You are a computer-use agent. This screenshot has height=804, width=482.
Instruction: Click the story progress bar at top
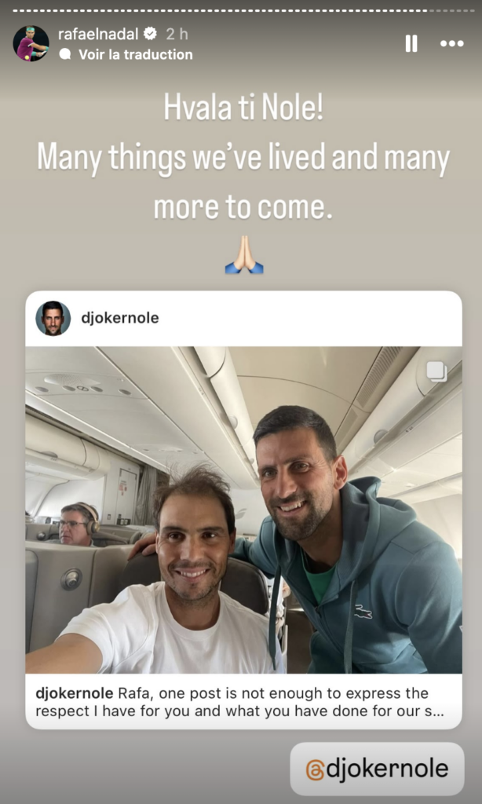click(x=241, y=9)
